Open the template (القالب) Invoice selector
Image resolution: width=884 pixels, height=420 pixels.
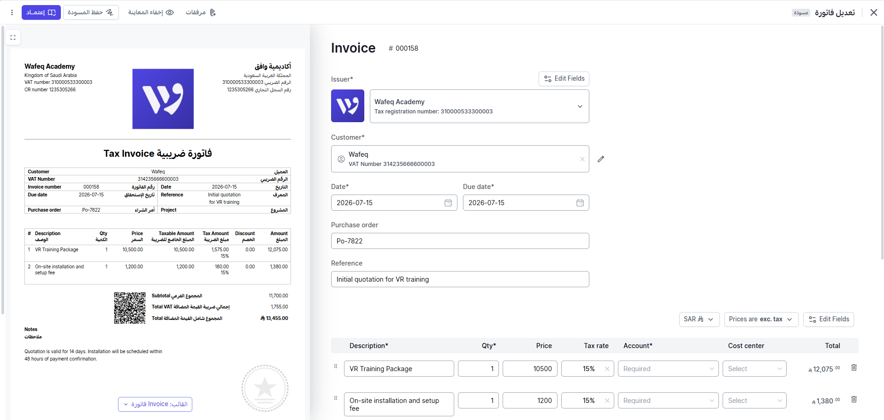(x=155, y=404)
